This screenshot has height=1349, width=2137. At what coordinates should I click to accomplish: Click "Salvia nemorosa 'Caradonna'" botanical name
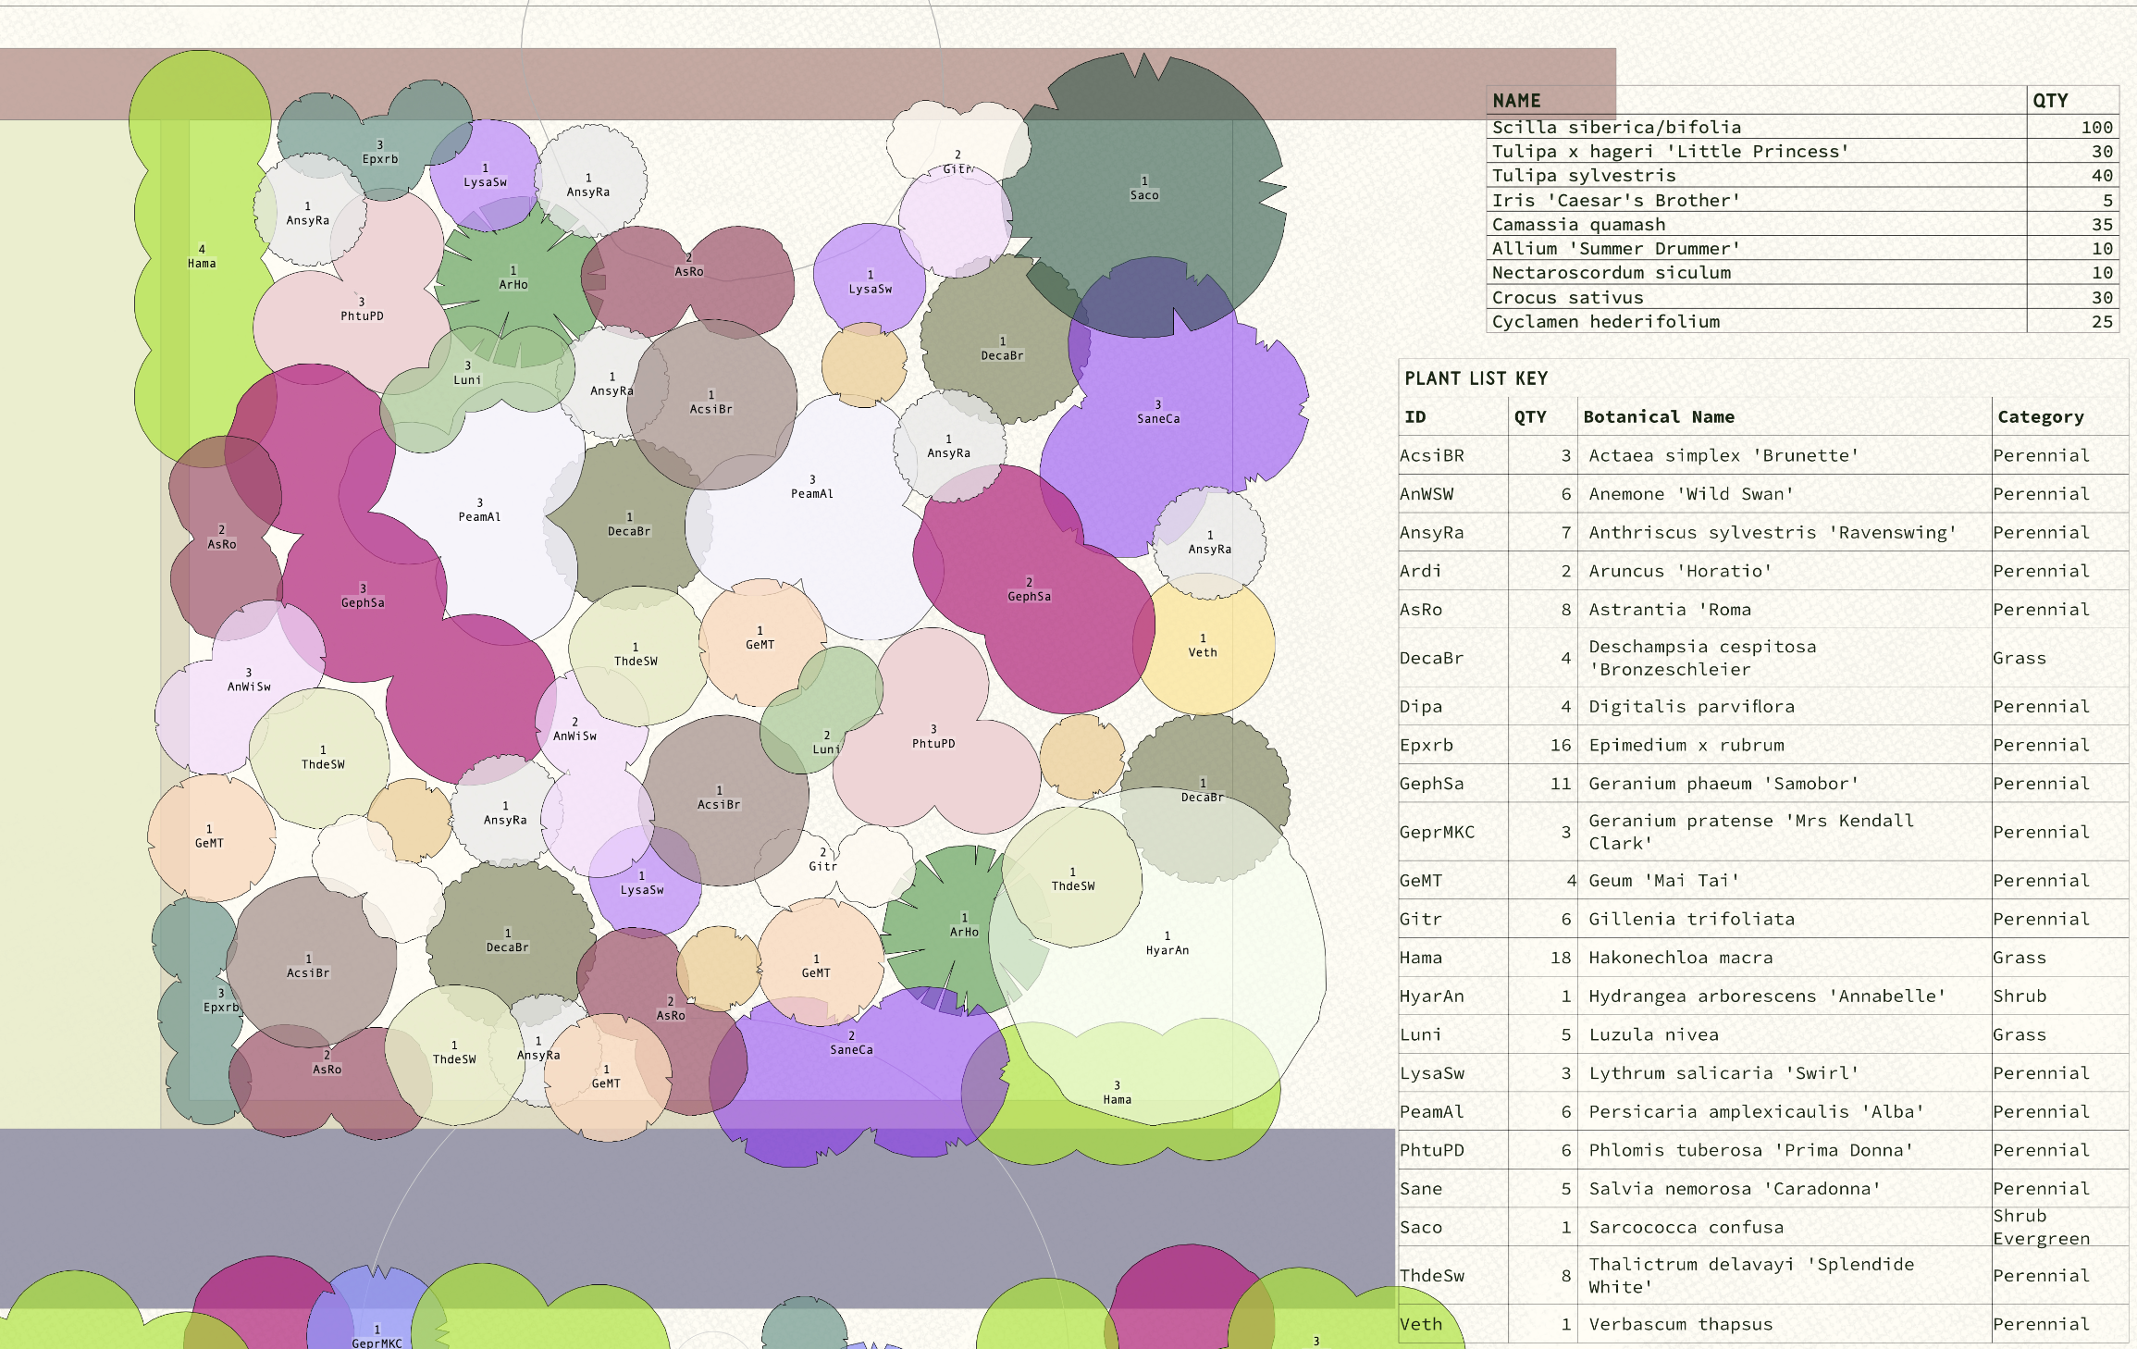pyautogui.click(x=1735, y=1189)
